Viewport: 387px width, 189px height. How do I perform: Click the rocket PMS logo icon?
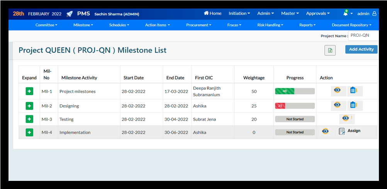[x=70, y=14]
